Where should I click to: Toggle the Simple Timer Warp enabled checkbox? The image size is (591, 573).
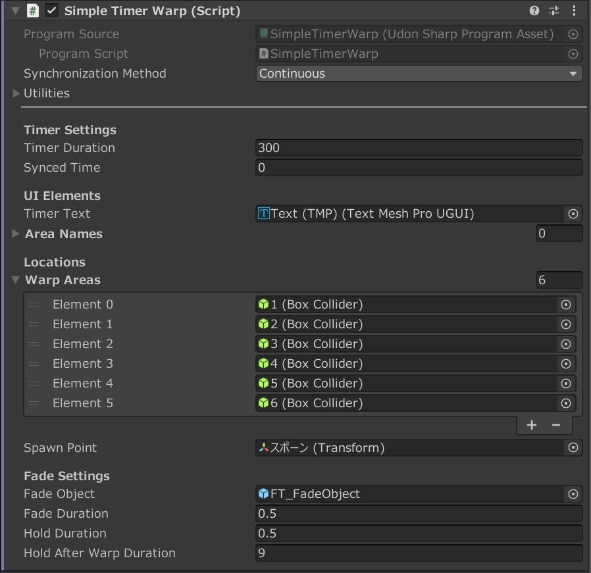(51, 11)
